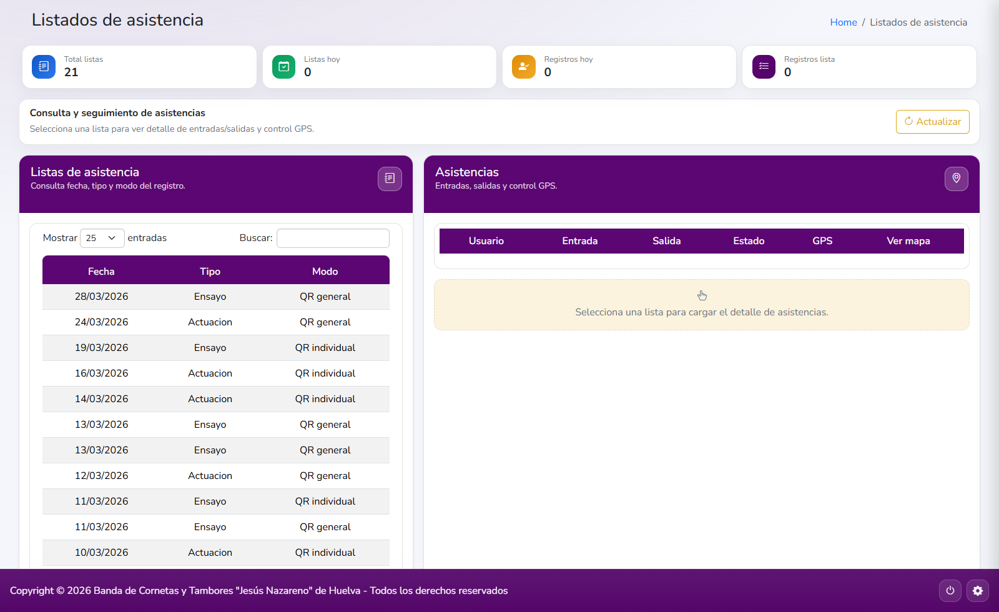Sort the list by Modo column
Screen dimensions: 999x612
click(x=325, y=271)
